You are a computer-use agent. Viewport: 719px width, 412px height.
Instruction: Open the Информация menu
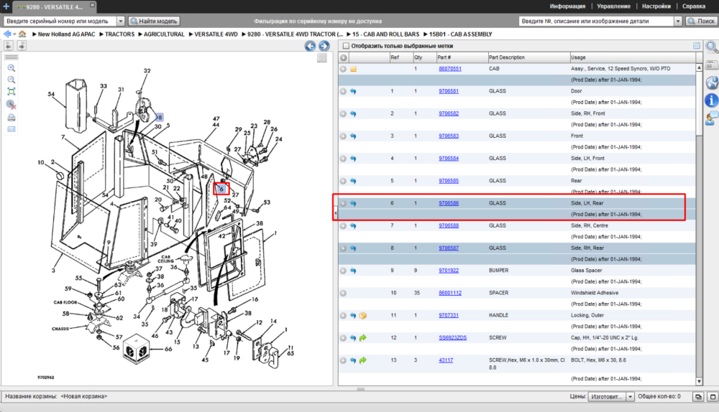[567, 6]
